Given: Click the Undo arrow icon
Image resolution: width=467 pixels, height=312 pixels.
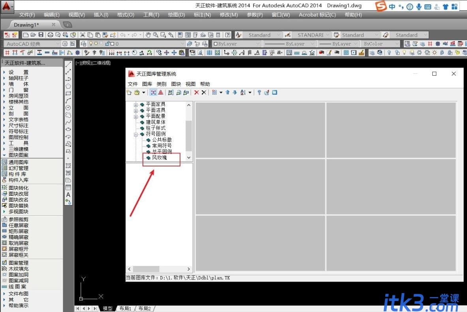Looking at the screenshot, I should [123, 35].
